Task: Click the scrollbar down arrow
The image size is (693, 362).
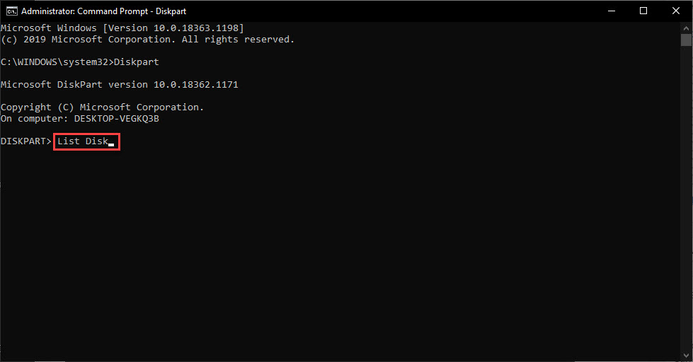Action: point(686,356)
